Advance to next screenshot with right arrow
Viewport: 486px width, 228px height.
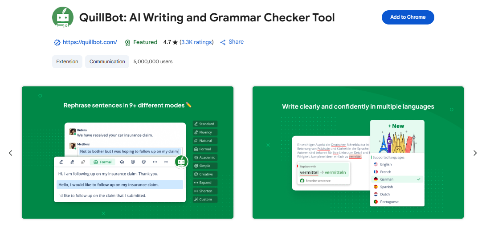(475, 153)
